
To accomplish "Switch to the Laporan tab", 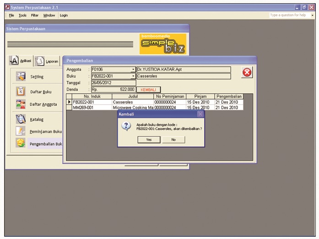I will (x=47, y=61).
